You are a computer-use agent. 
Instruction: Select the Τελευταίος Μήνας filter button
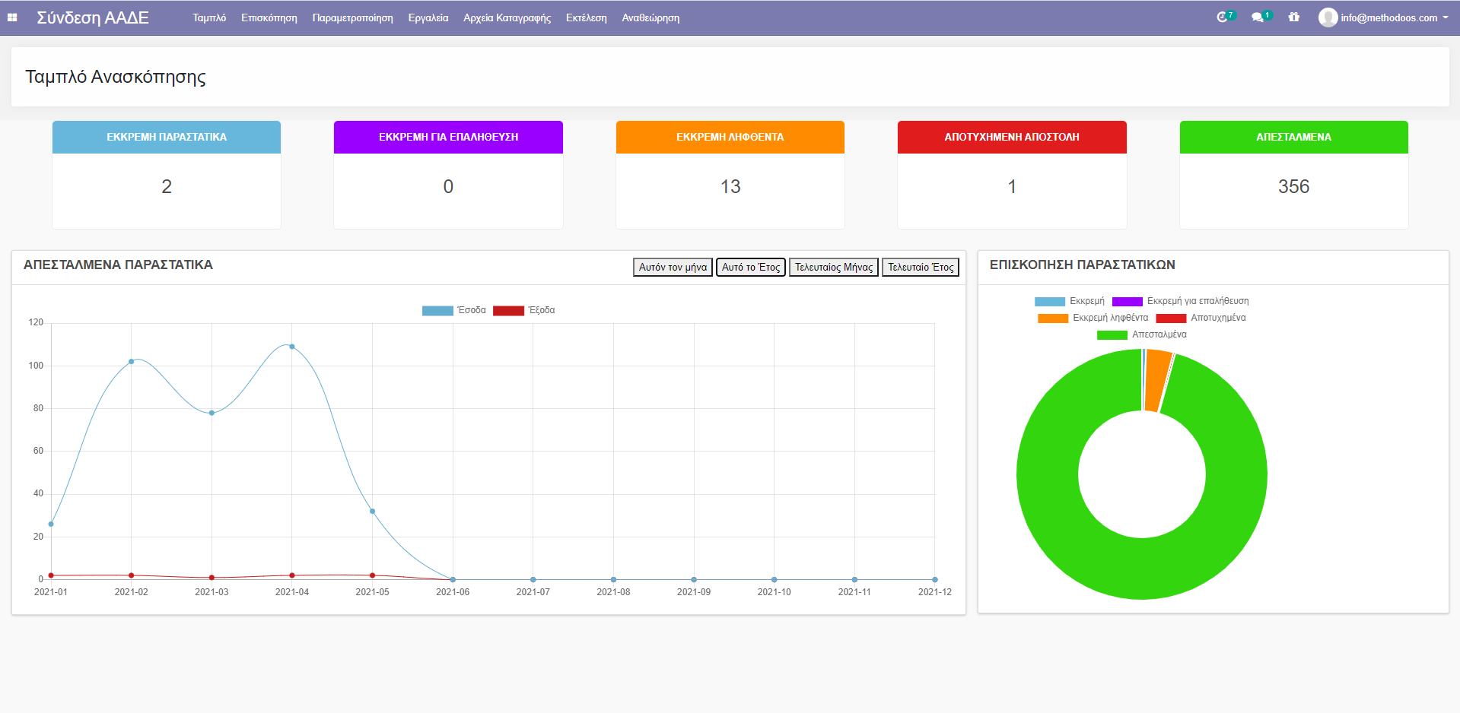tap(833, 267)
